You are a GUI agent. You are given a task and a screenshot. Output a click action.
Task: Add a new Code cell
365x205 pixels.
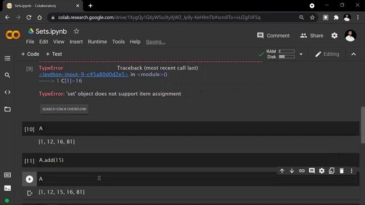30,54
